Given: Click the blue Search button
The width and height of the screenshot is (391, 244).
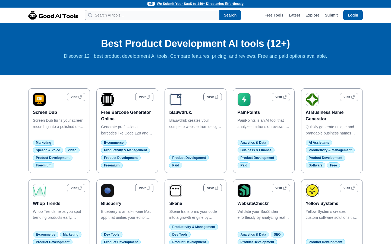Looking at the screenshot, I should (230, 15).
